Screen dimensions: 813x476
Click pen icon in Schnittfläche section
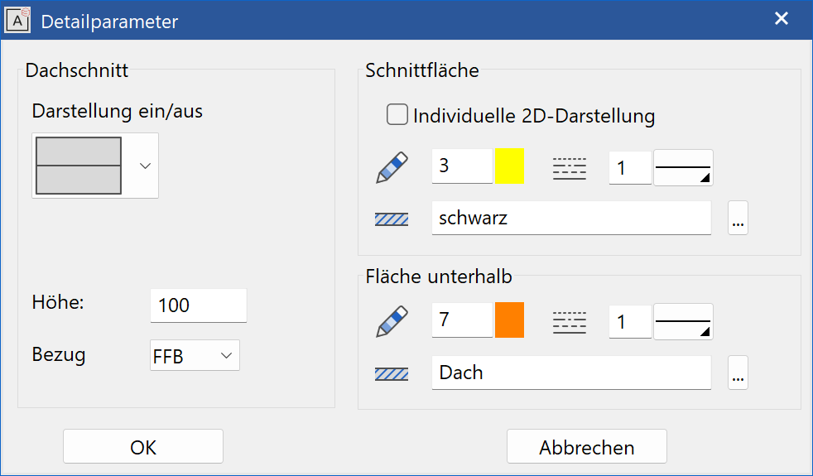point(392,167)
